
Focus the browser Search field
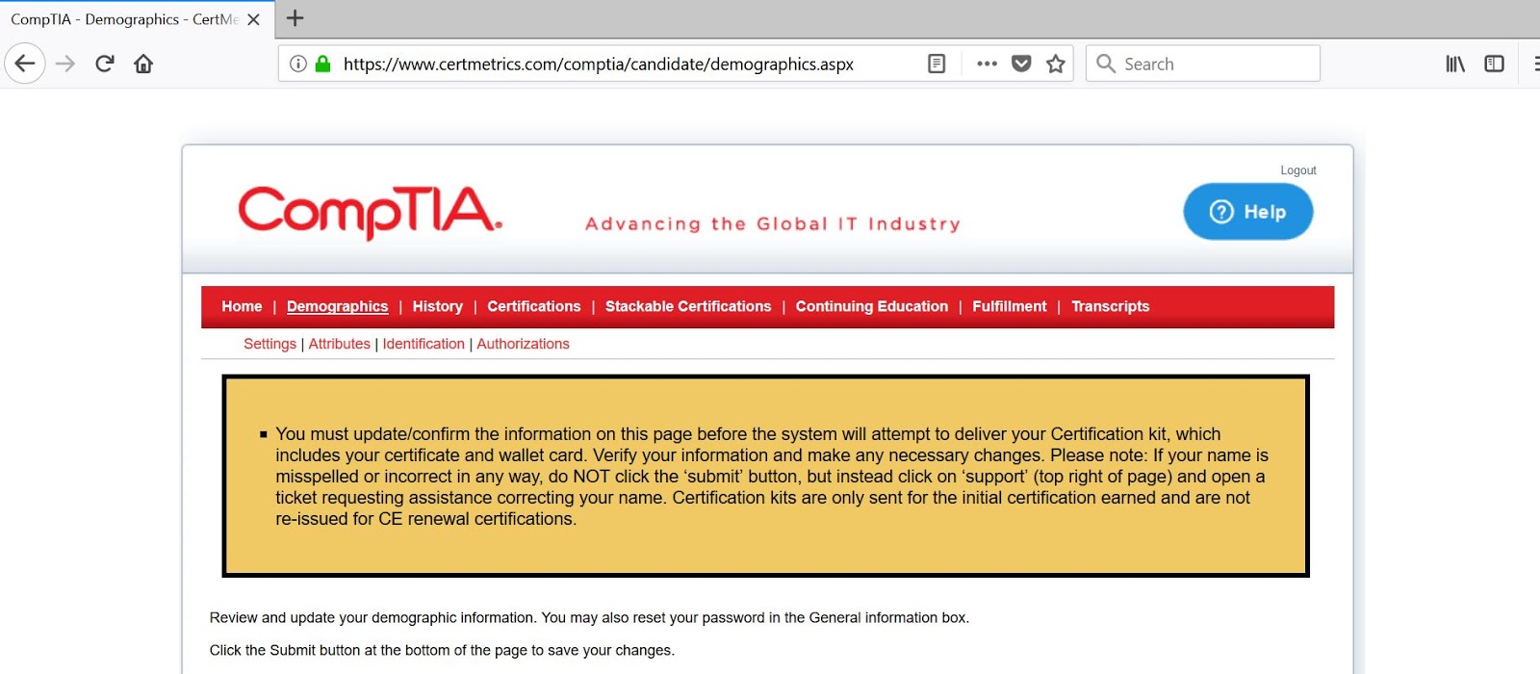[x=1203, y=64]
